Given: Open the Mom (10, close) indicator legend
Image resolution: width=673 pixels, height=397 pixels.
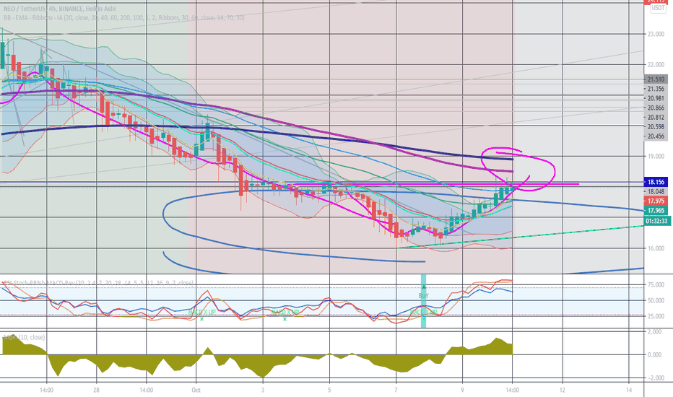Looking at the screenshot, I should coord(24,337).
